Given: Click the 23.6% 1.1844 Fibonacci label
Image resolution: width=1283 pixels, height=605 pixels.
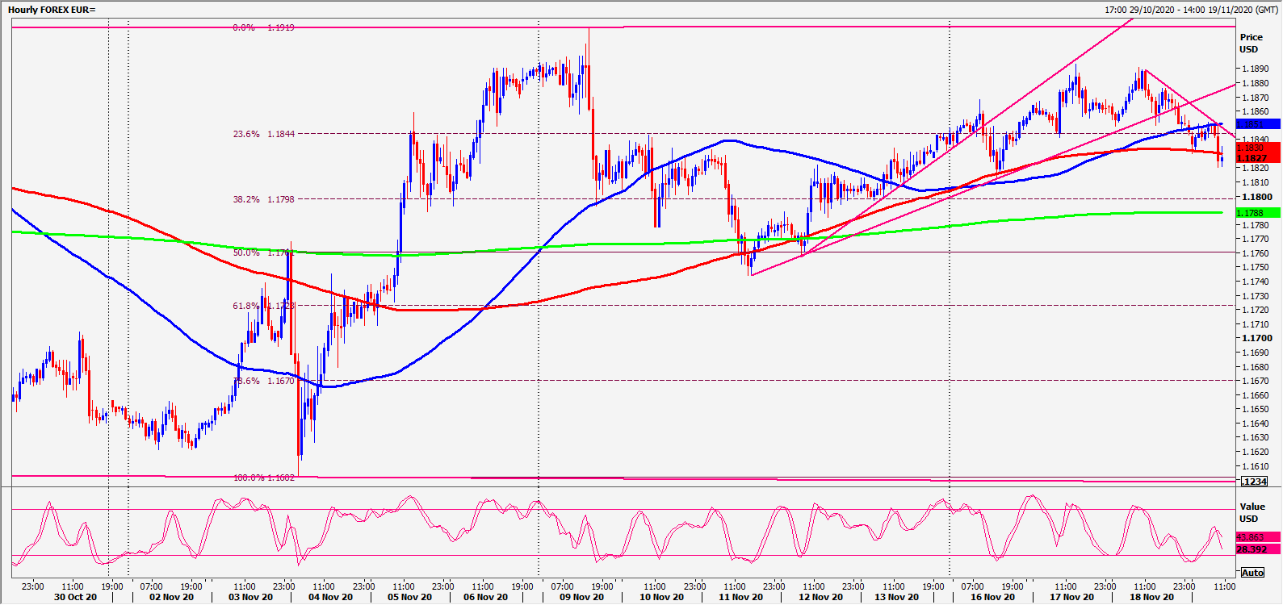Looking at the screenshot, I should pos(264,134).
